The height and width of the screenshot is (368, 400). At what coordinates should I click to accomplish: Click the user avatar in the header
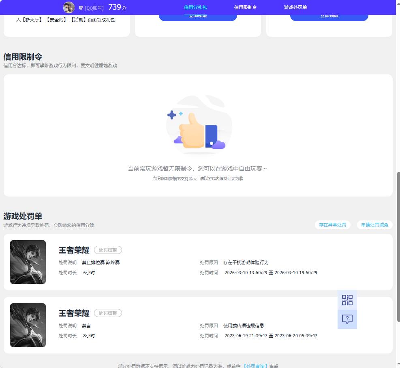[69, 7]
